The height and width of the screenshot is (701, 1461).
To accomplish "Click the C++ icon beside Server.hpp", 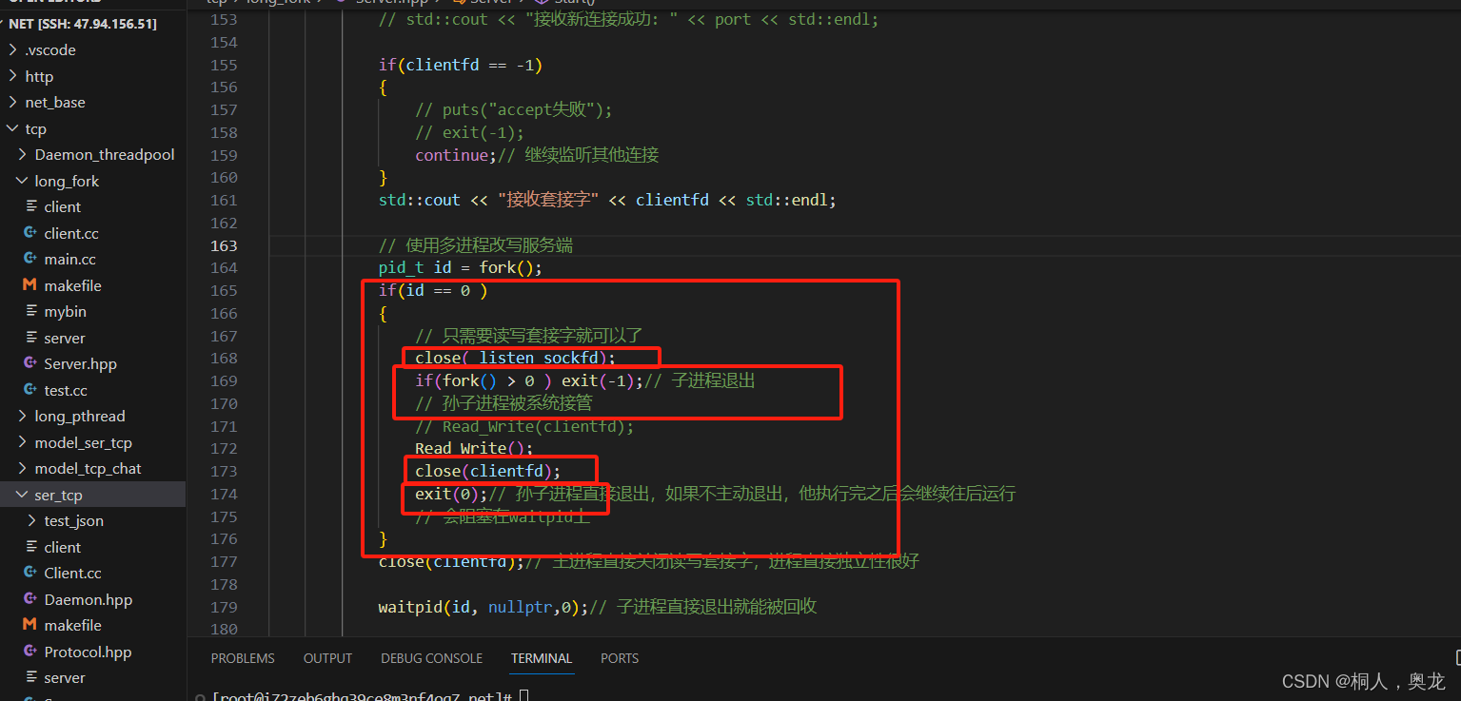I will click(29, 363).
